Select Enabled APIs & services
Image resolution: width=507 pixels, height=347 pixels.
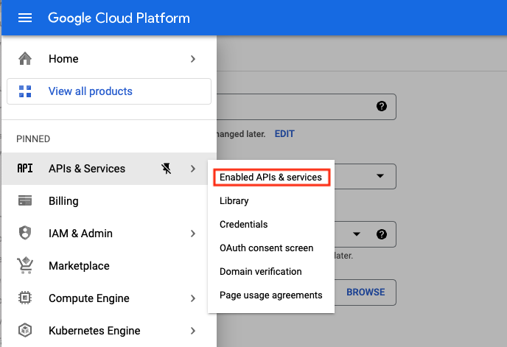pyautogui.click(x=272, y=178)
